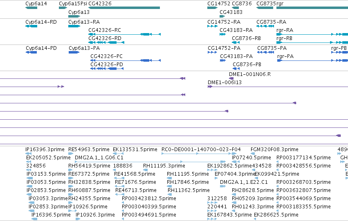Click the CG42326-RC transcript label
This screenshot has width=348, height=221.
point(105,30)
